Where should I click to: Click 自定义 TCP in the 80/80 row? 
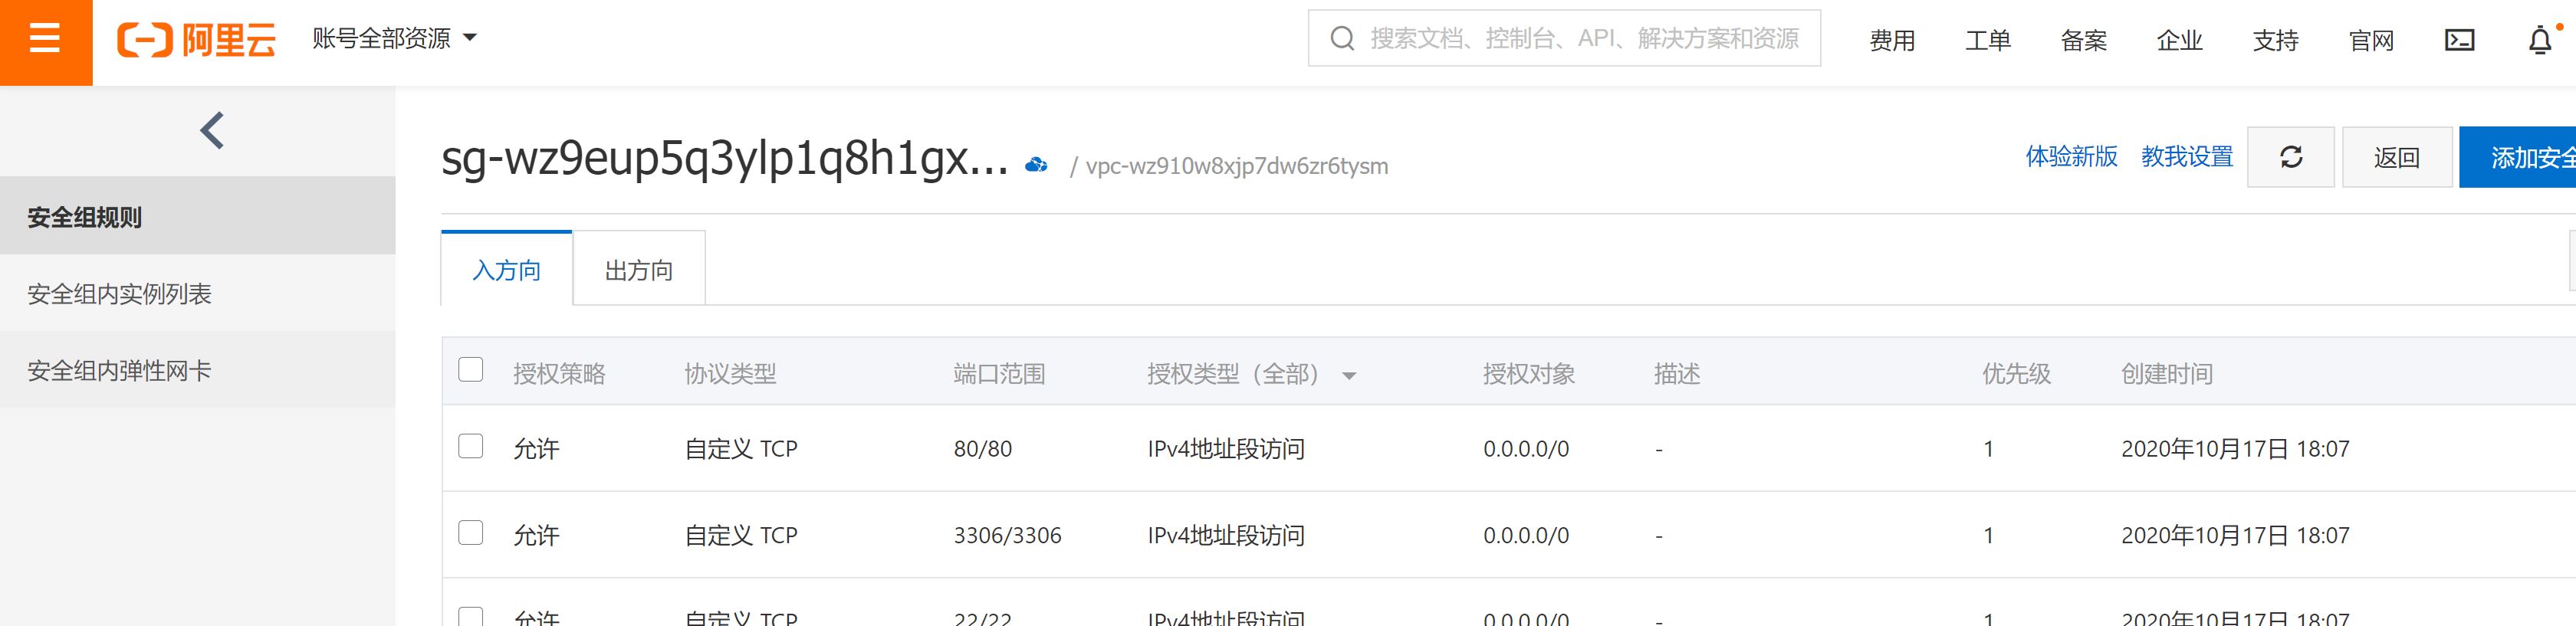(741, 449)
